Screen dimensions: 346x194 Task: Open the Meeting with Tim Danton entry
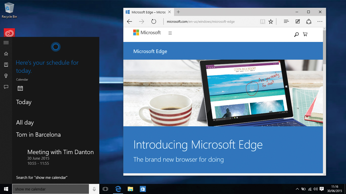tap(61, 152)
